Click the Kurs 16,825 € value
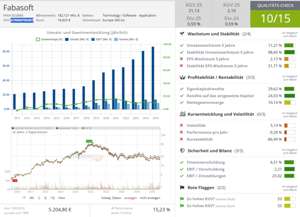Screen dimensions: 300x217 point(64,20)
